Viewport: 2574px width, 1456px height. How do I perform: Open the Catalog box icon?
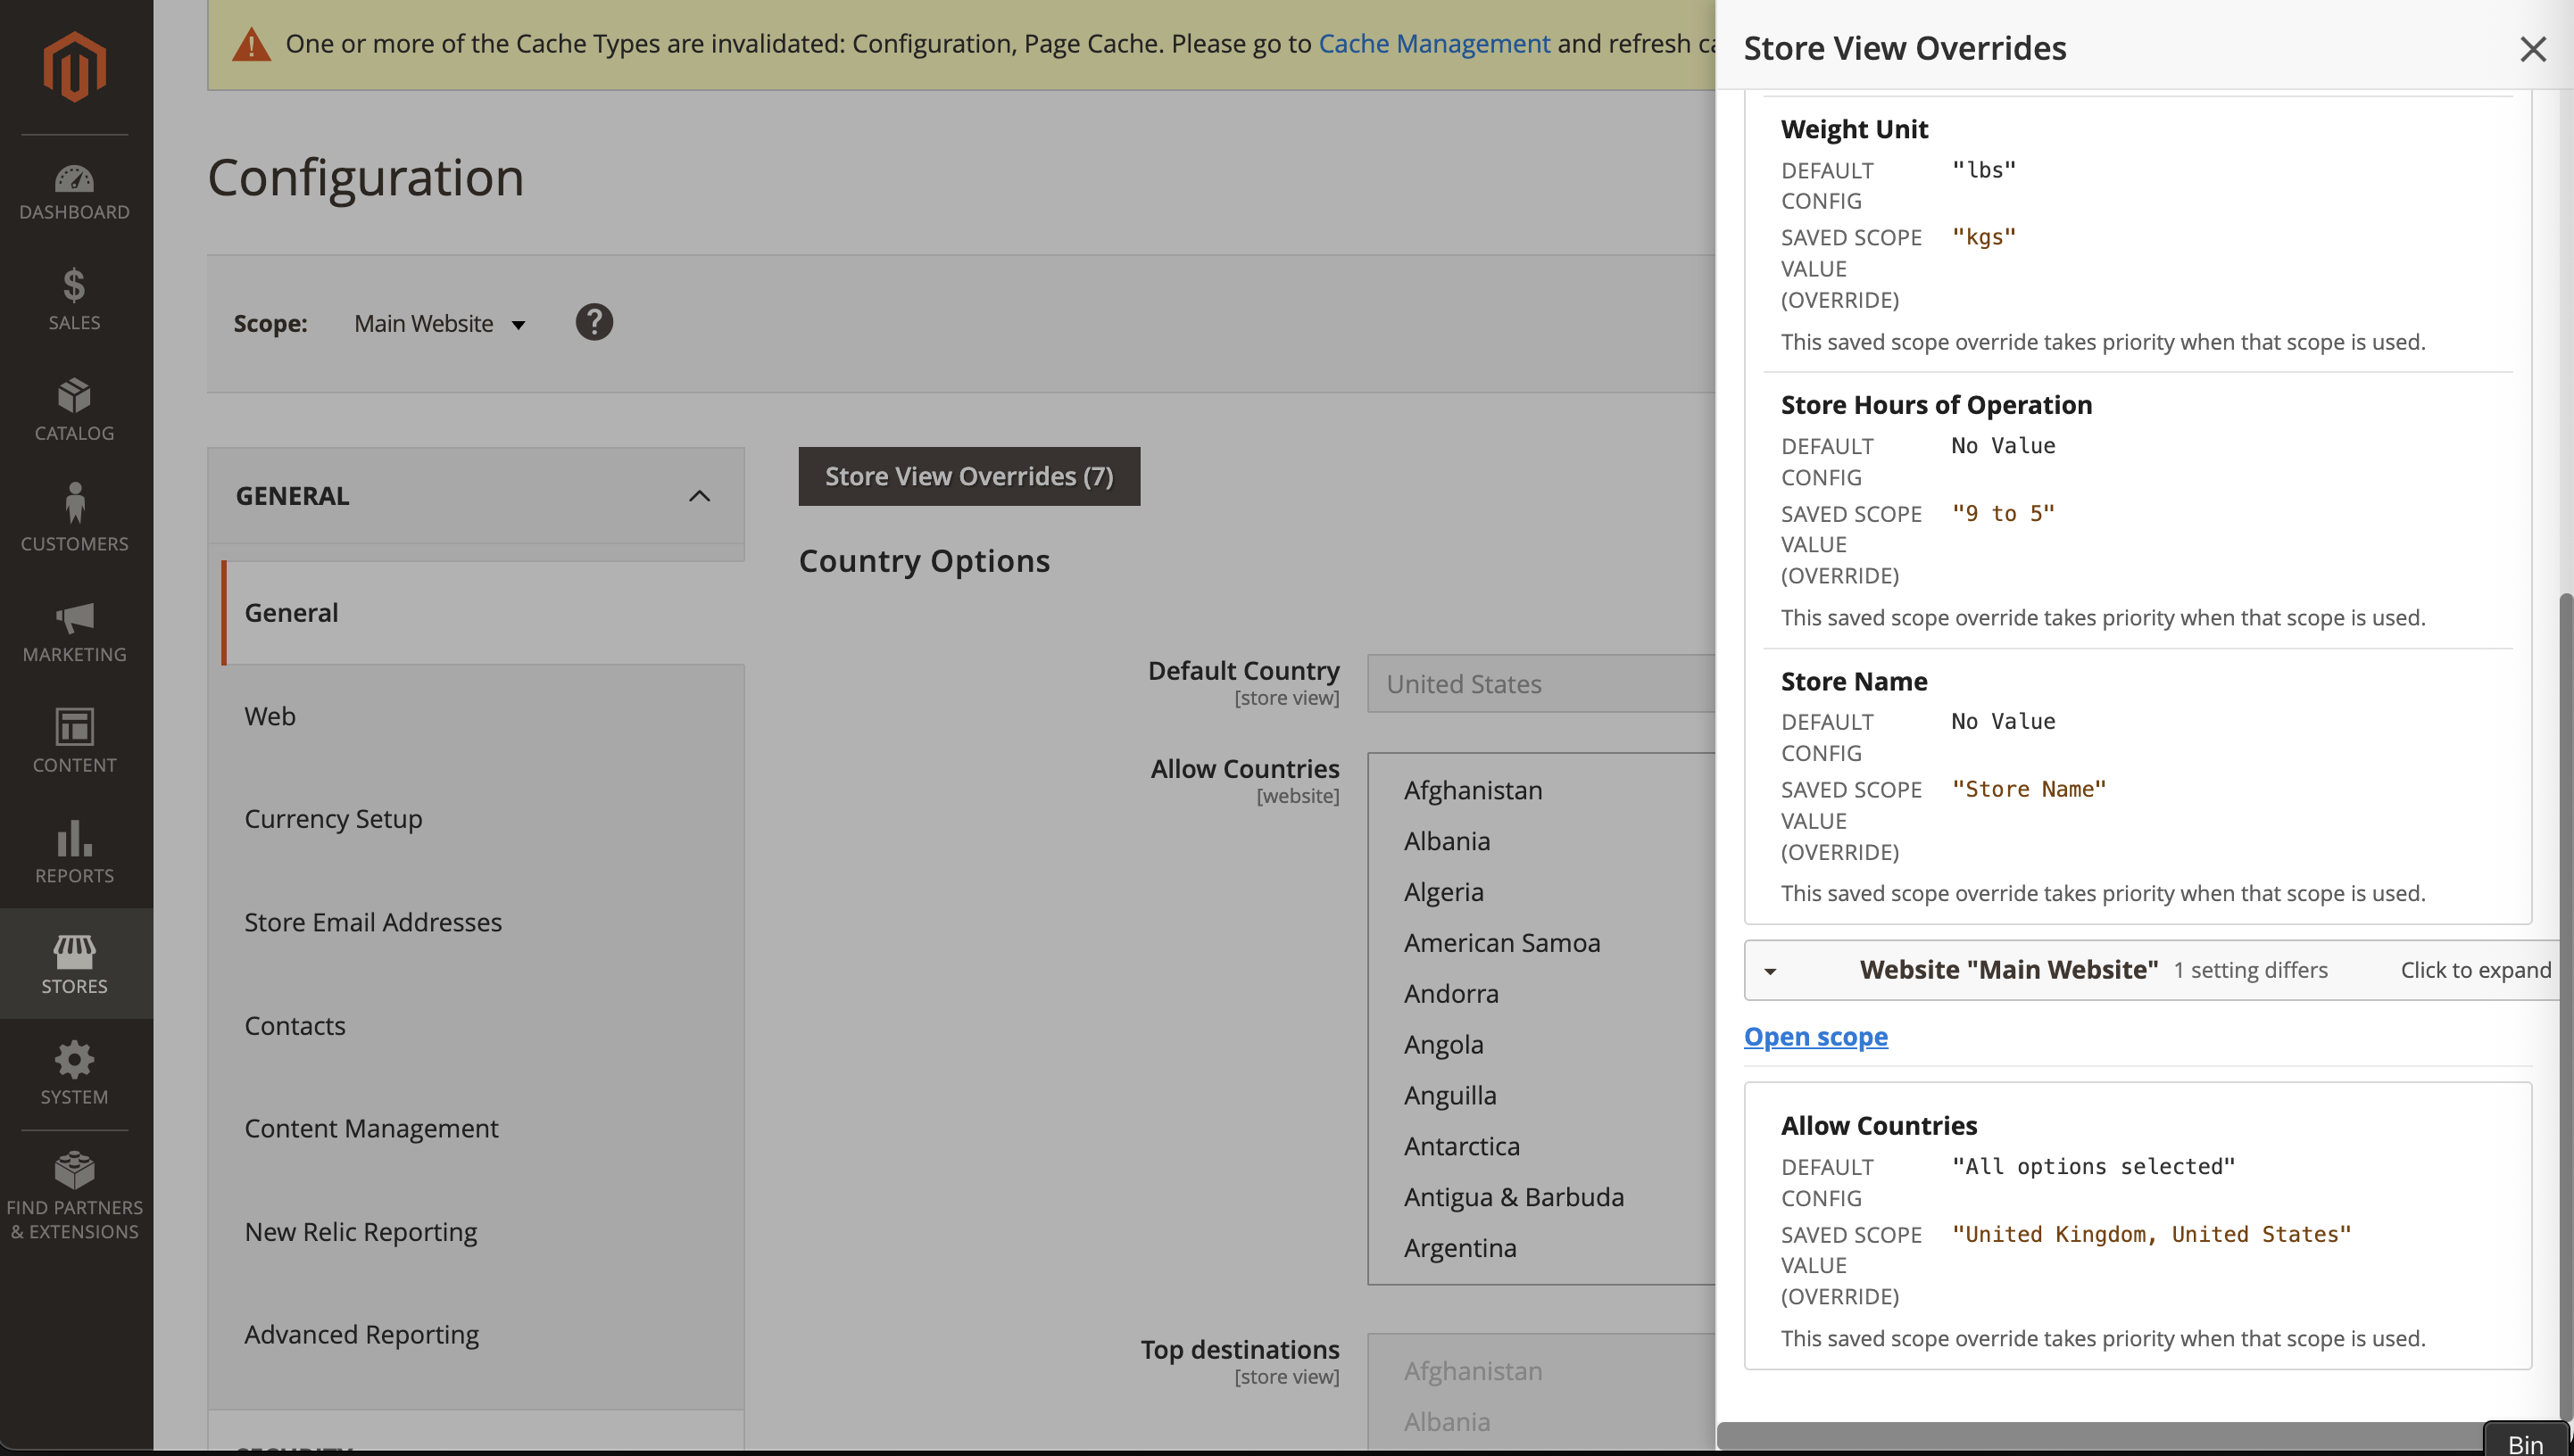point(74,396)
